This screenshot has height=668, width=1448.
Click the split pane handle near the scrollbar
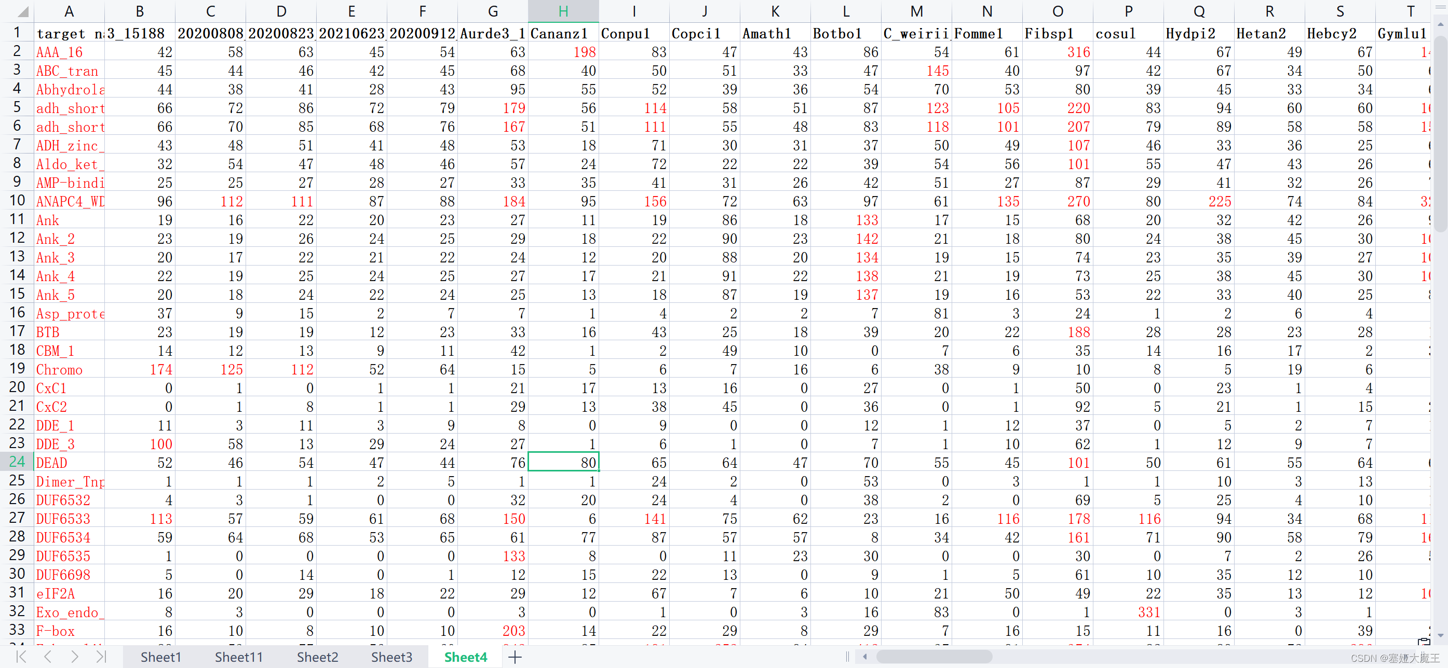click(847, 656)
